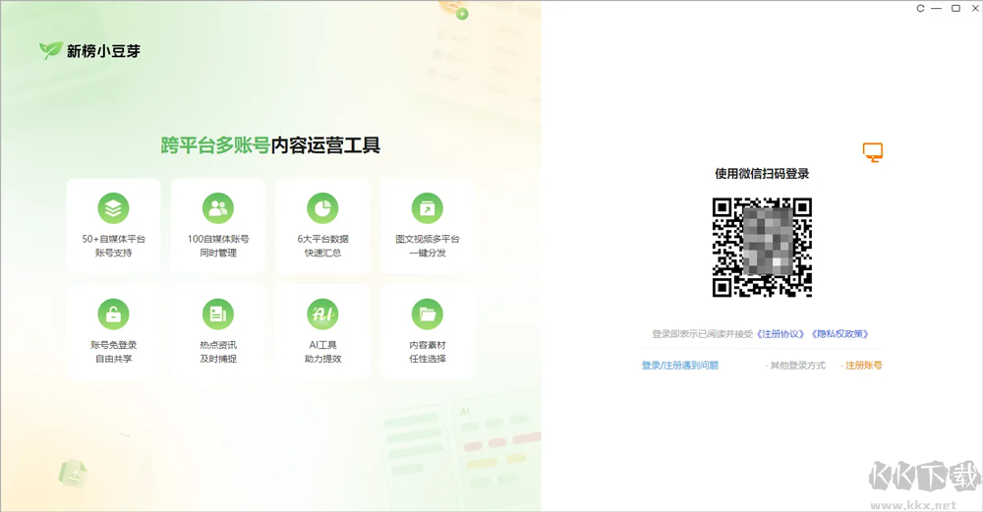Choose 其他登录方式
The width and height of the screenshot is (983, 512).
[797, 366]
